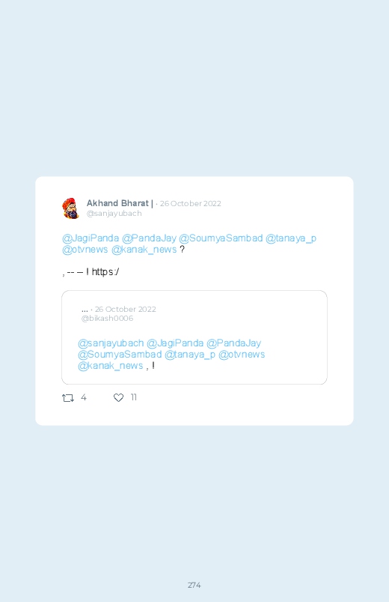
Task: Open Akhand Bharat profile avatar
Action: (x=70, y=208)
